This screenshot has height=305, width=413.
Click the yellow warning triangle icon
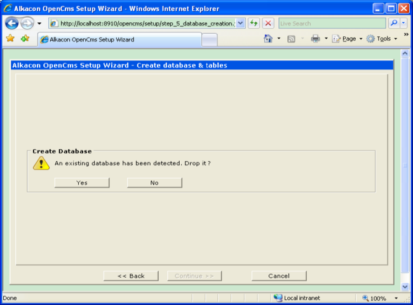click(x=41, y=163)
